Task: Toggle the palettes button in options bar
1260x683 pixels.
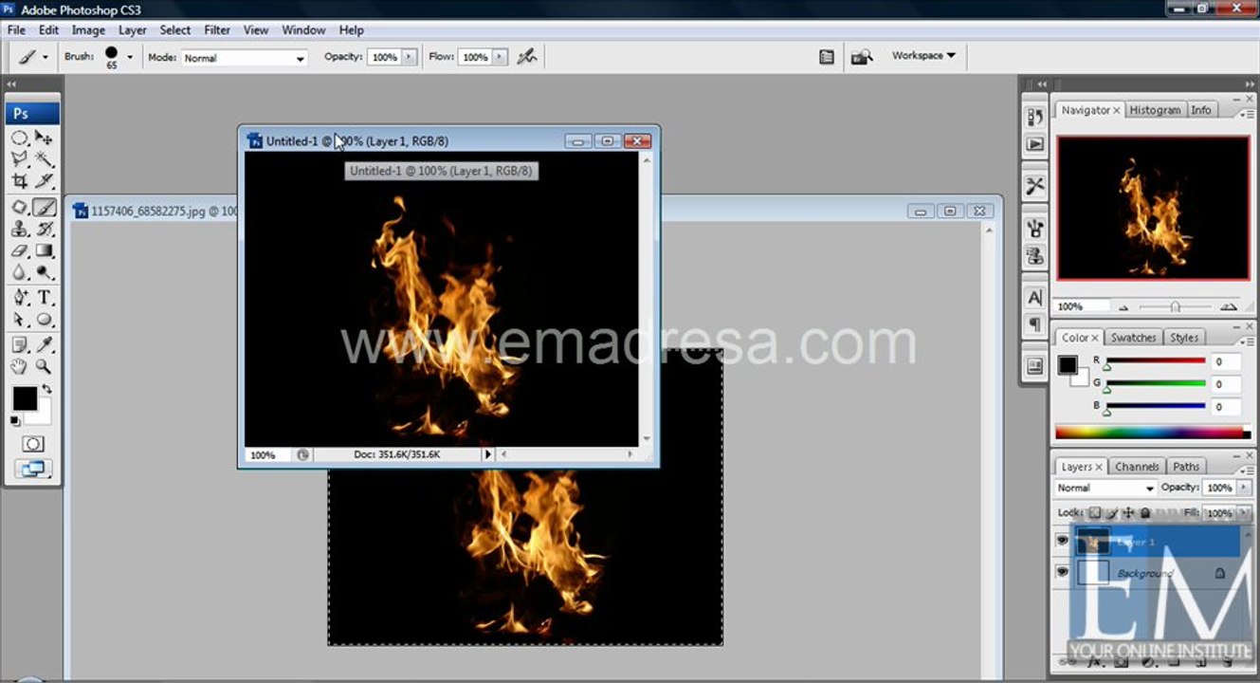Action: tap(827, 57)
